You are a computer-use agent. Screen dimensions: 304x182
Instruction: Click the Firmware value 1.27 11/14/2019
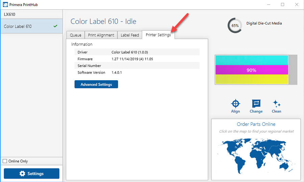(132, 59)
